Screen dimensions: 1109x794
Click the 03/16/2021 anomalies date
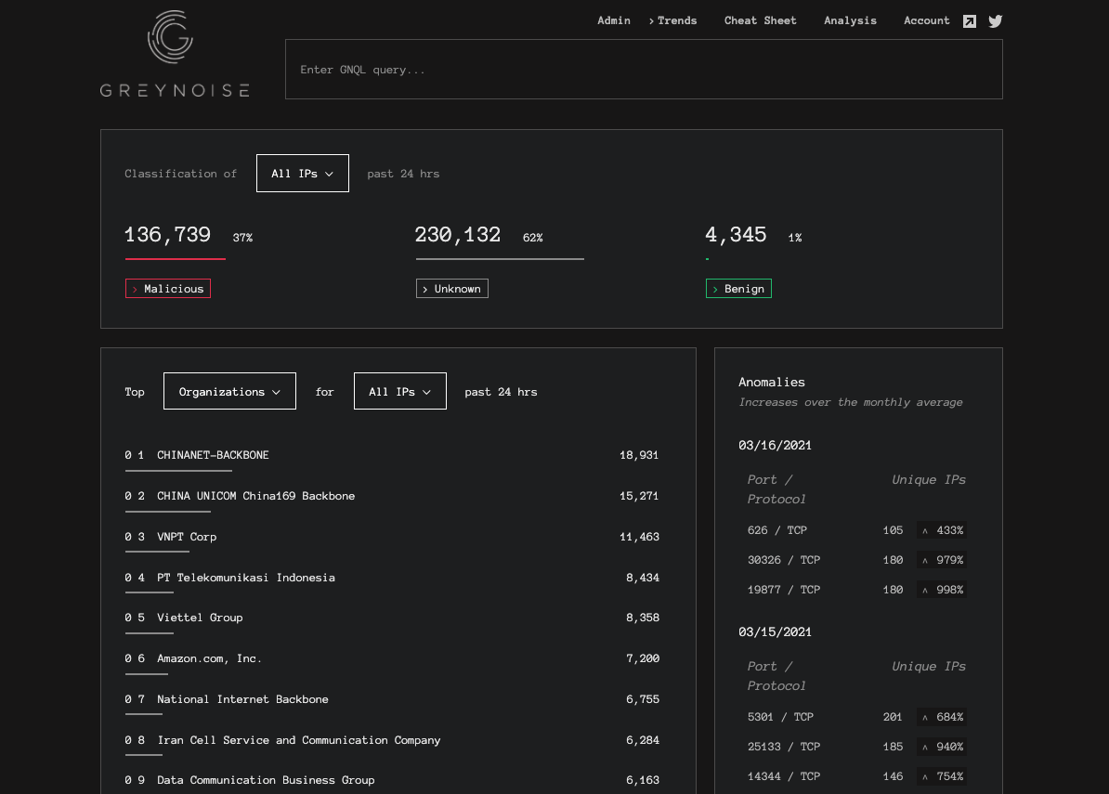775,446
